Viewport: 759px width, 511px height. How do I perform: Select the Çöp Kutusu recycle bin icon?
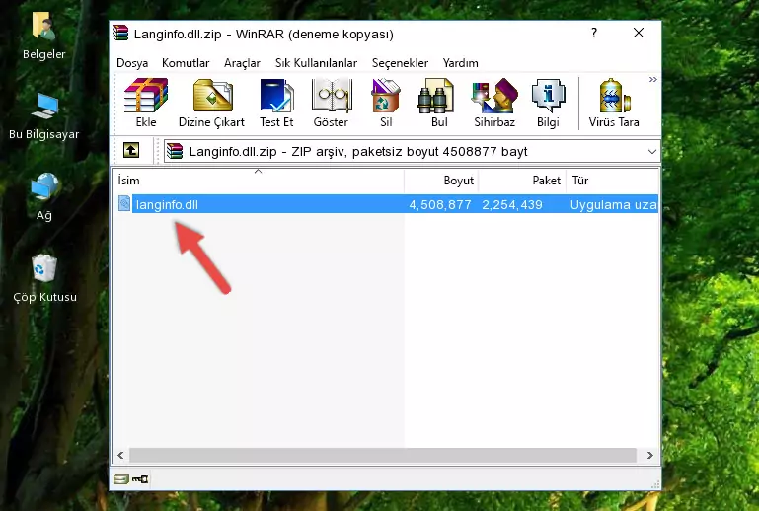point(44,279)
